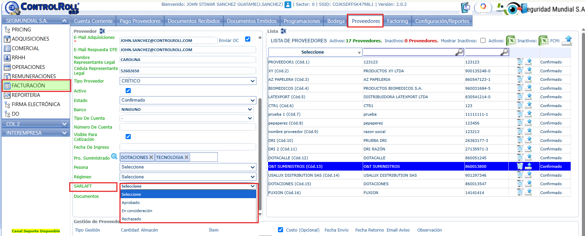
Task: Click the user profile icon next to J.SANCHEZ
Action: pos(288,4)
